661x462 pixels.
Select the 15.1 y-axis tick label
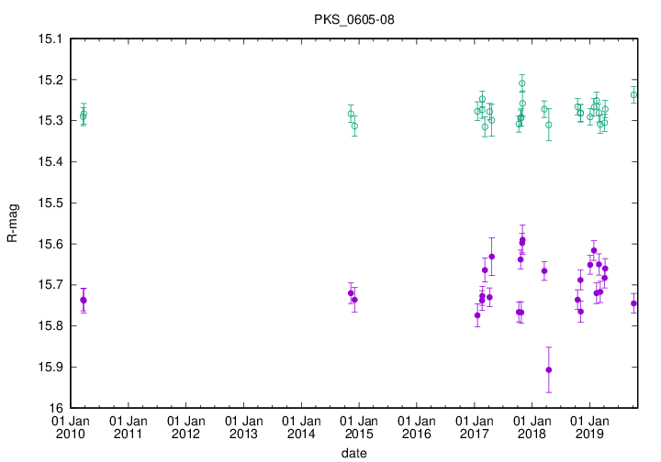(x=50, y=38)
